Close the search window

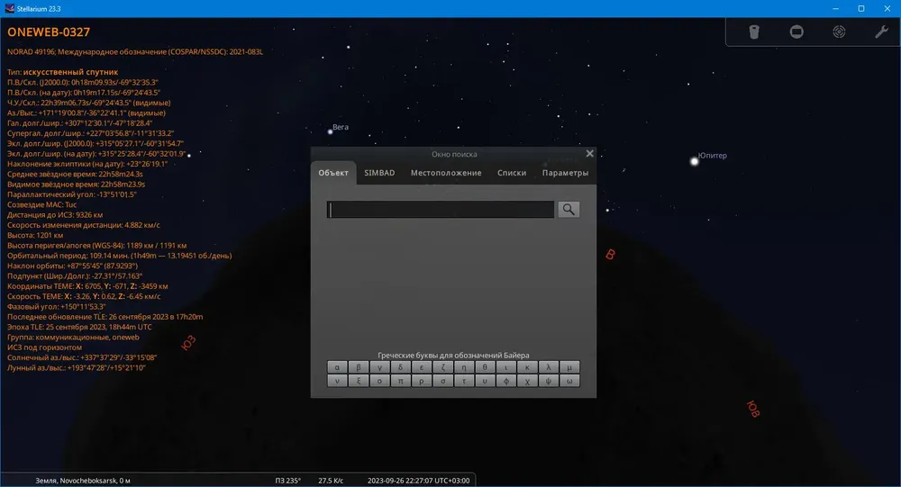click(589, 153)
